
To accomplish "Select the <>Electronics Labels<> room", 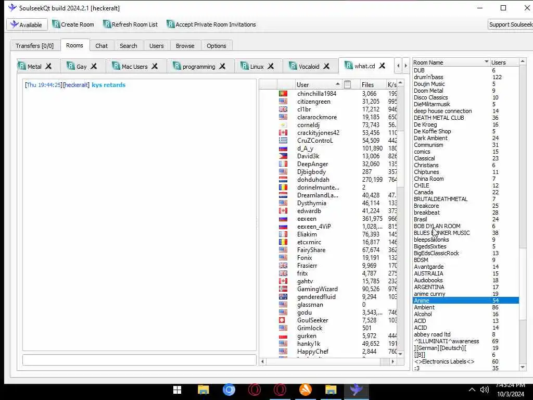I will tap(466, 361).
